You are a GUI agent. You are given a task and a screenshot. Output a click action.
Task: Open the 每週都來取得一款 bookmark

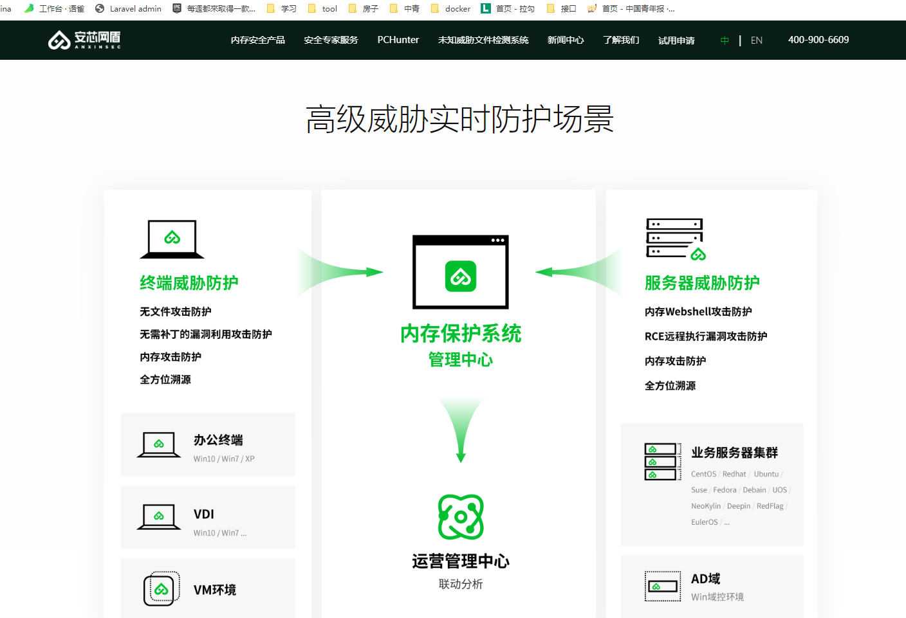click(214, 8)
